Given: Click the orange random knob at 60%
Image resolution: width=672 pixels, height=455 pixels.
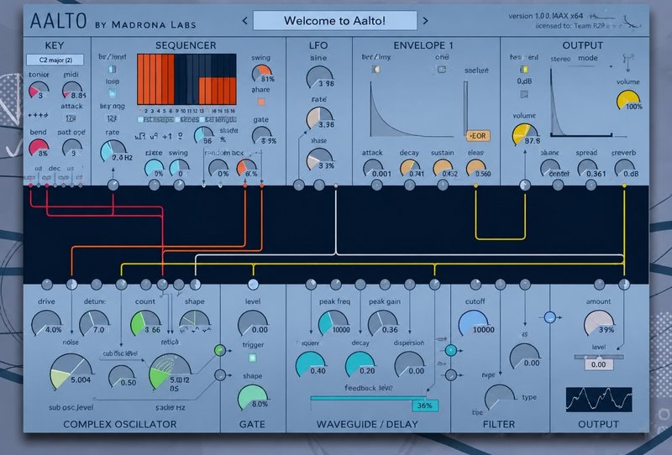Looking at the screenshot, I should [x=246, y=168].
